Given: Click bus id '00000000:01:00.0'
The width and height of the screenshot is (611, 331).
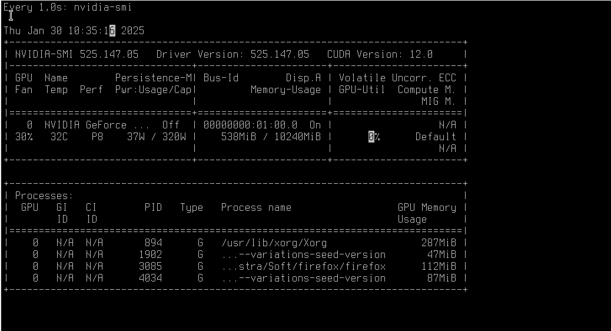Looking at the screenshot, I should coord(250,125).
